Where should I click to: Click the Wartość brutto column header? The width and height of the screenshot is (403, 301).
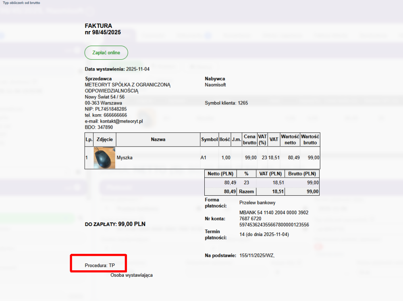point(310,140)
